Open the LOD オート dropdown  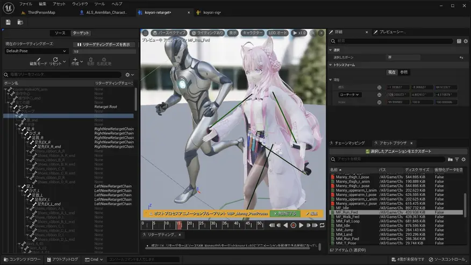click(278, 33)
